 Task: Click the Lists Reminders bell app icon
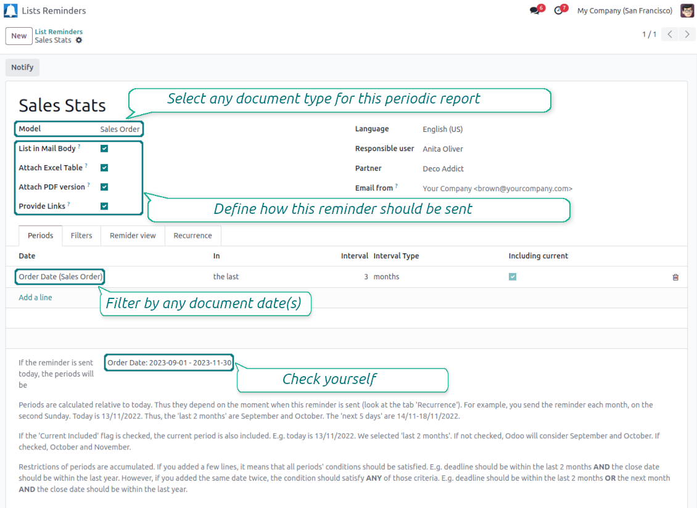pyautogui.click(x=10, y=10)
